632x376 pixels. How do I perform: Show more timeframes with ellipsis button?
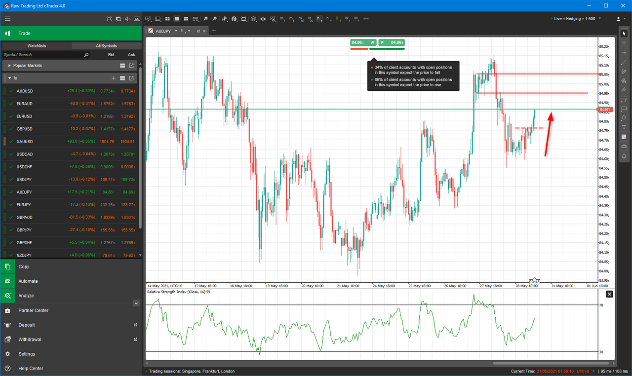pyautogui.click(x=366, y=19)
